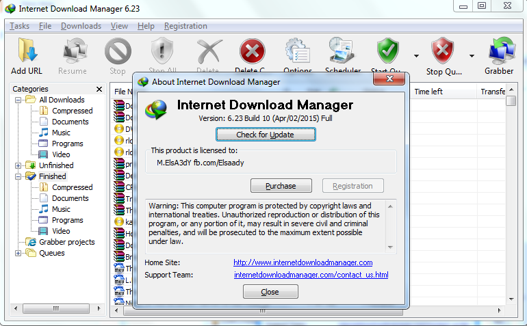Click Categories panel scroll right arrow
527x326 pixels.
[x=99, y=308]
